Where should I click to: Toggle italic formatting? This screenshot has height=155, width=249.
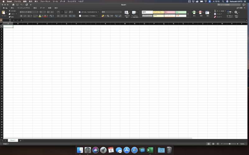pos(25,16)
